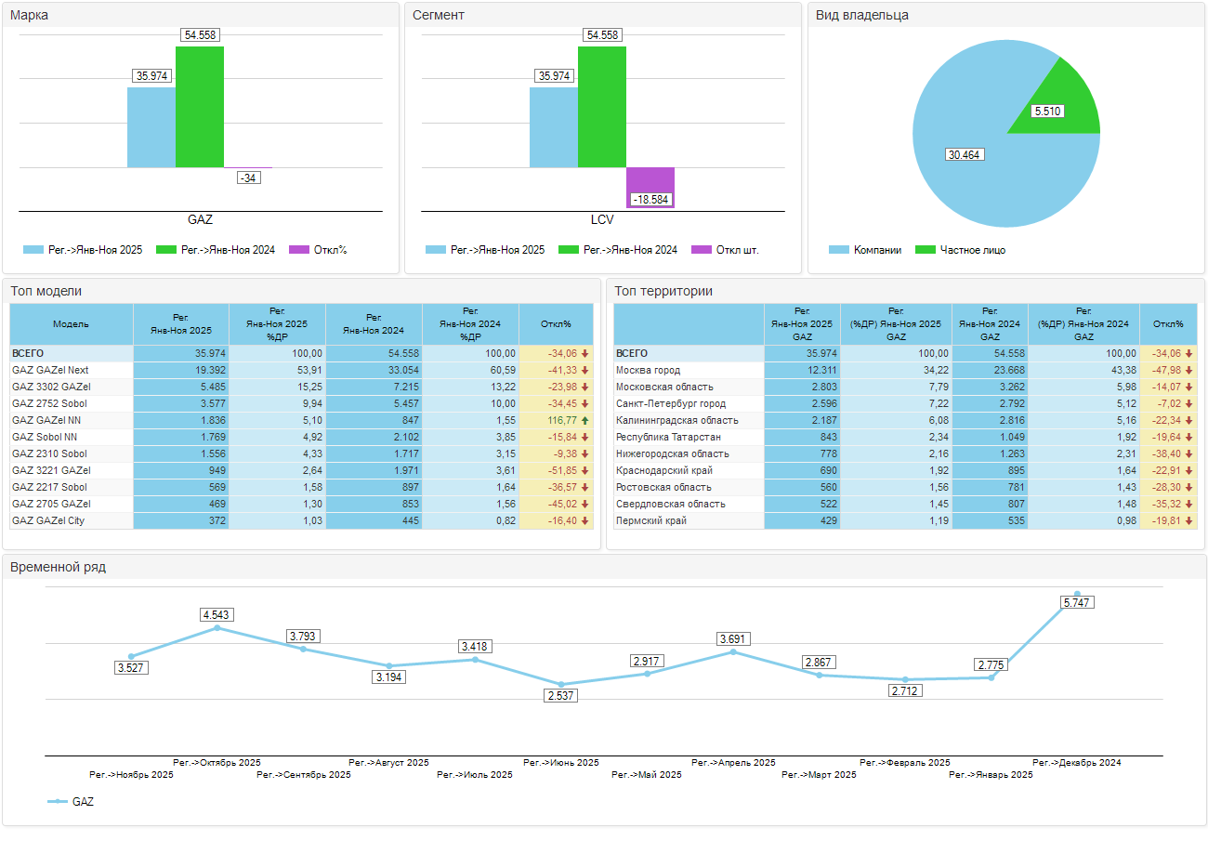Toggle GAZ series legend in Временной ряд chart
Screen dimensions: 1208x854
(x=71, y=801)
